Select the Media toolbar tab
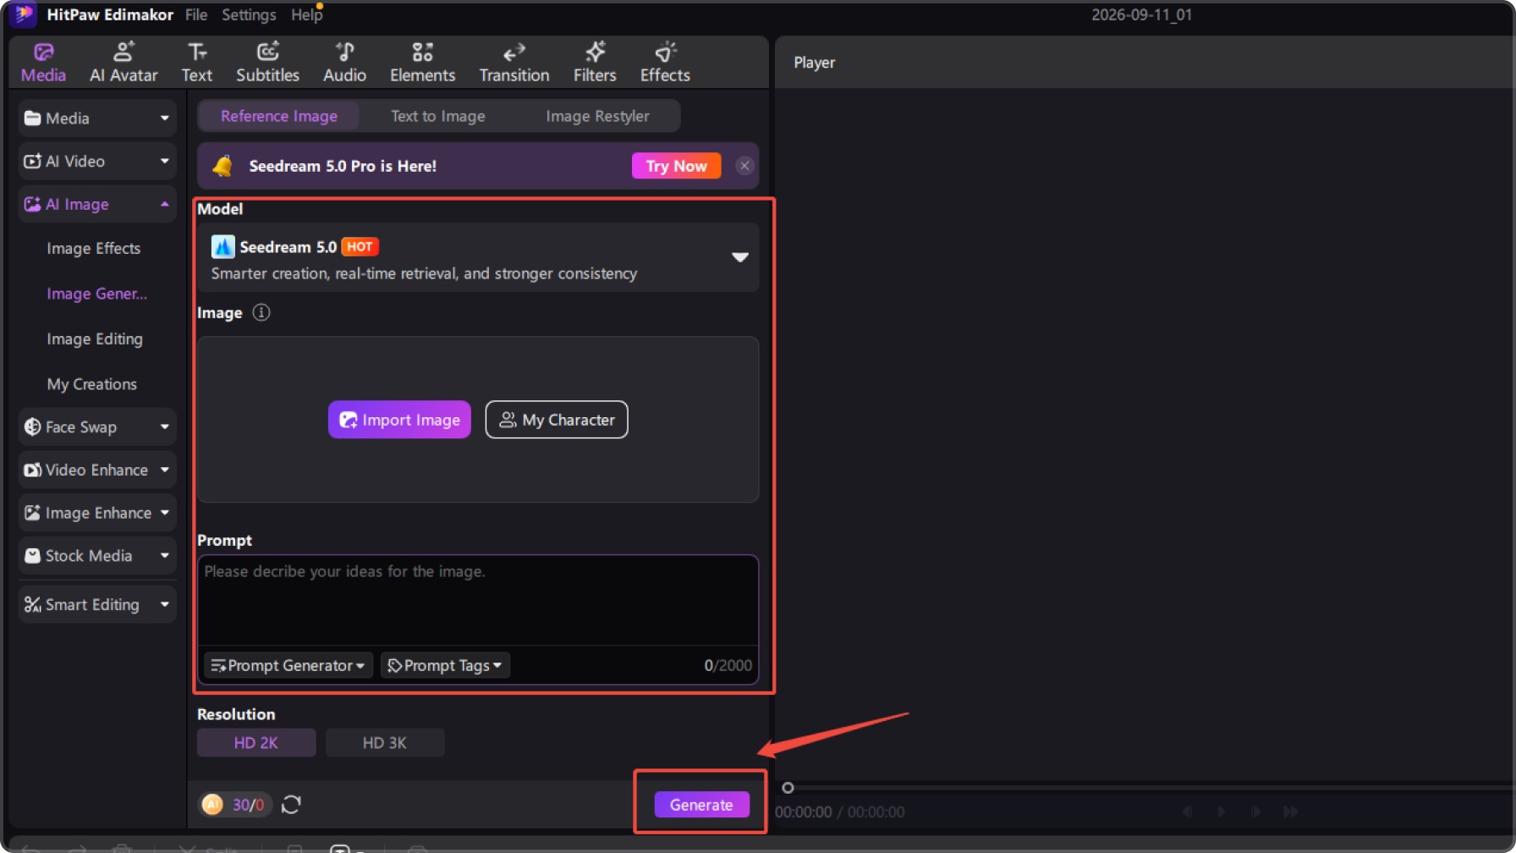1516x853 pixels. [43, 63]
